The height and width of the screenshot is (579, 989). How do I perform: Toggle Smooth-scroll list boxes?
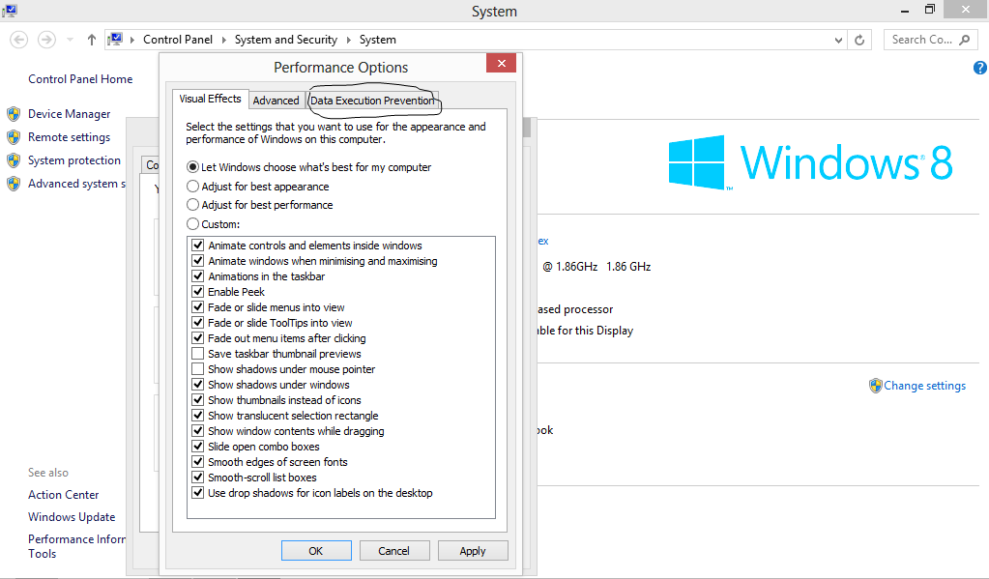point(198,478)
